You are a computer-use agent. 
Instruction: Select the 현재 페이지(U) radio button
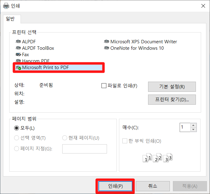tap(65, 138)
